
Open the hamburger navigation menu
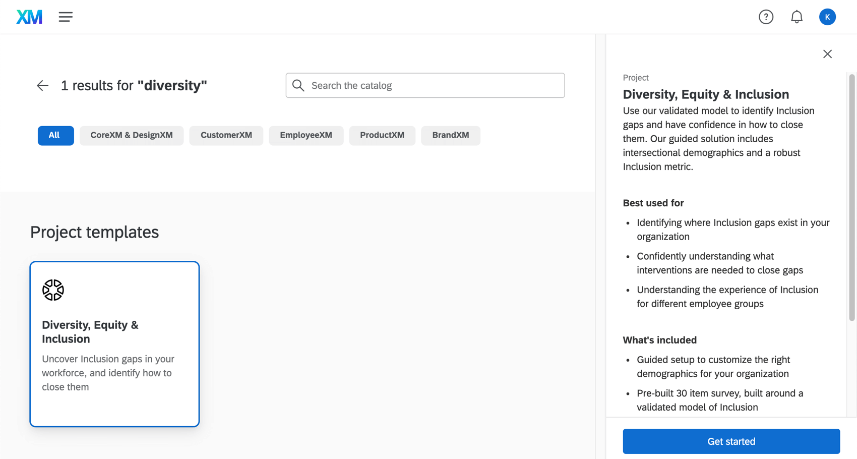click(x=66, y=17)
